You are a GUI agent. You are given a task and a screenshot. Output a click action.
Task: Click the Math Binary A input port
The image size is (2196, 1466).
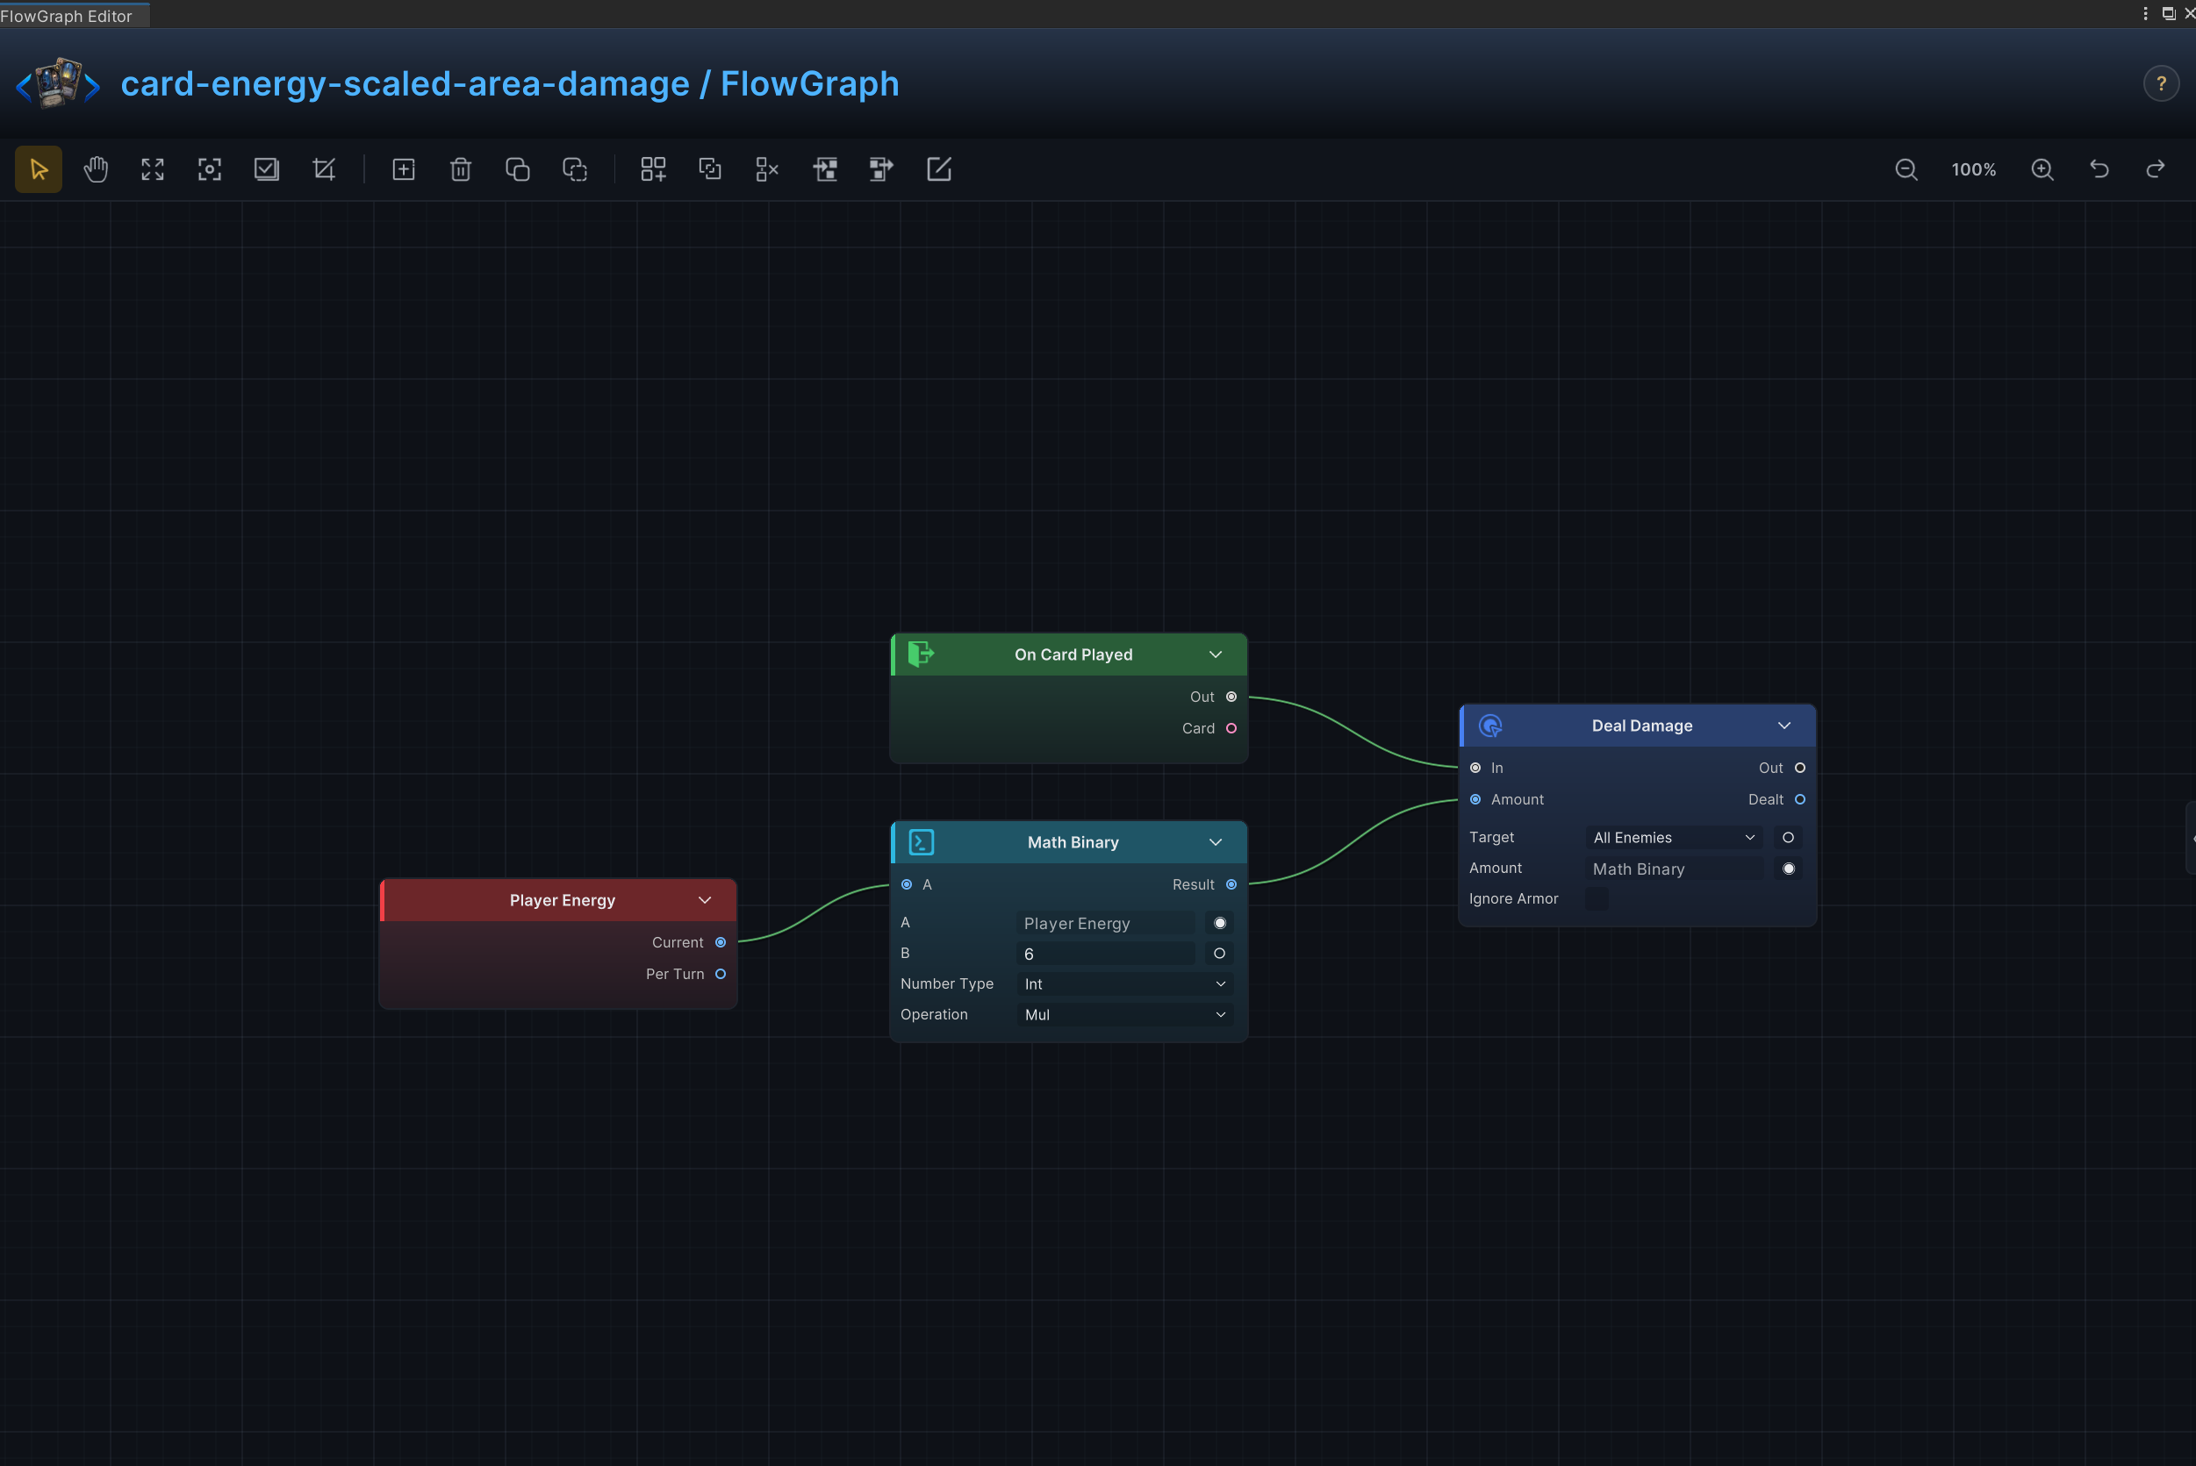coord(907,884)
